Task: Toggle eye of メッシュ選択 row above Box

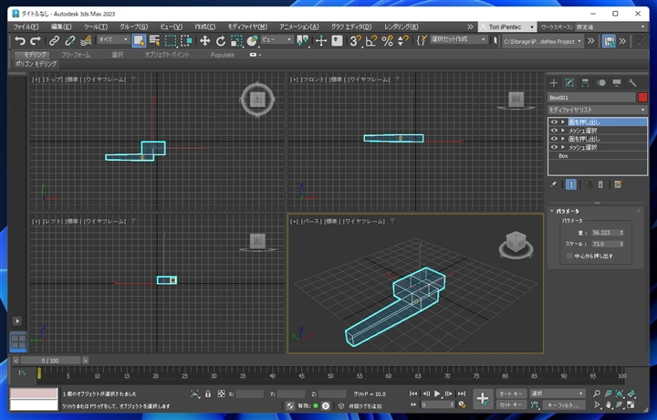Action: (x=554, y=147)
